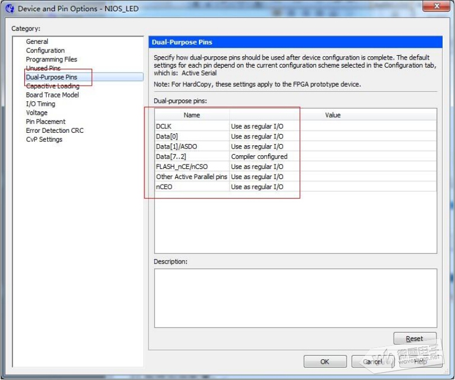The height and width of the screenshot is (380, 455).
Task: Open Capacitive Loading settings
Action: coord(52,86)
